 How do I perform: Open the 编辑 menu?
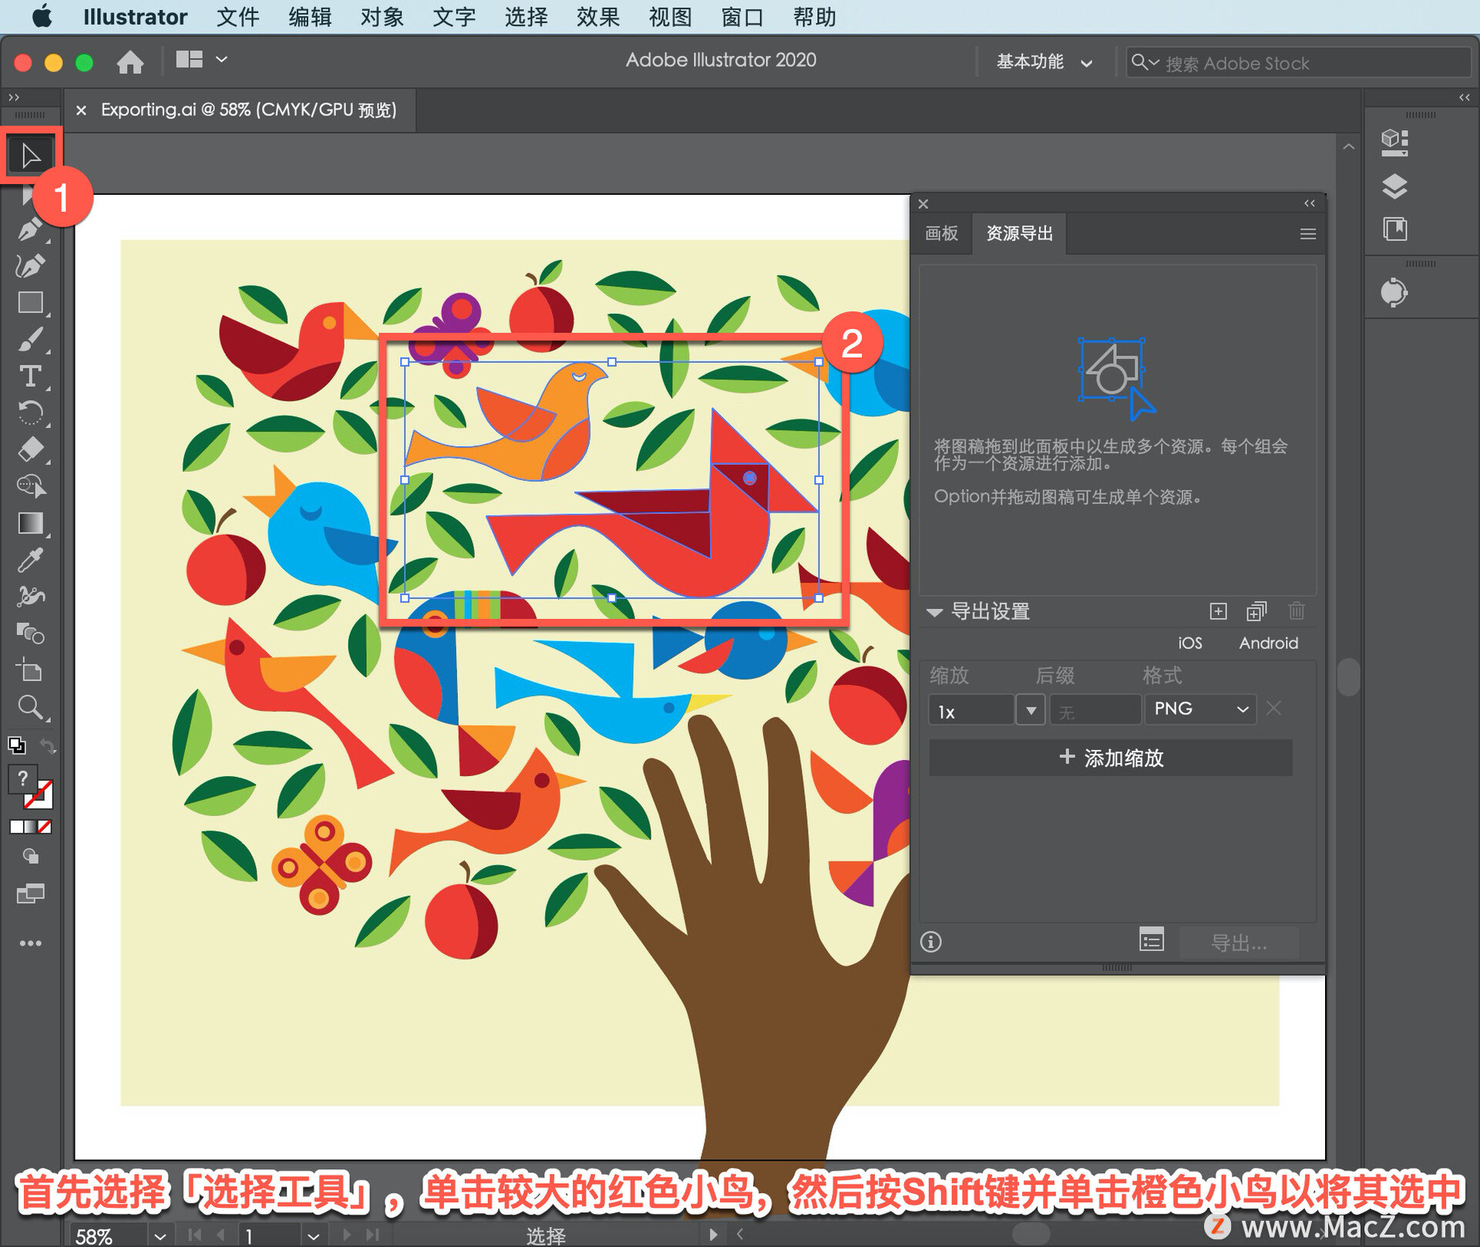click(x=310, y=17)
